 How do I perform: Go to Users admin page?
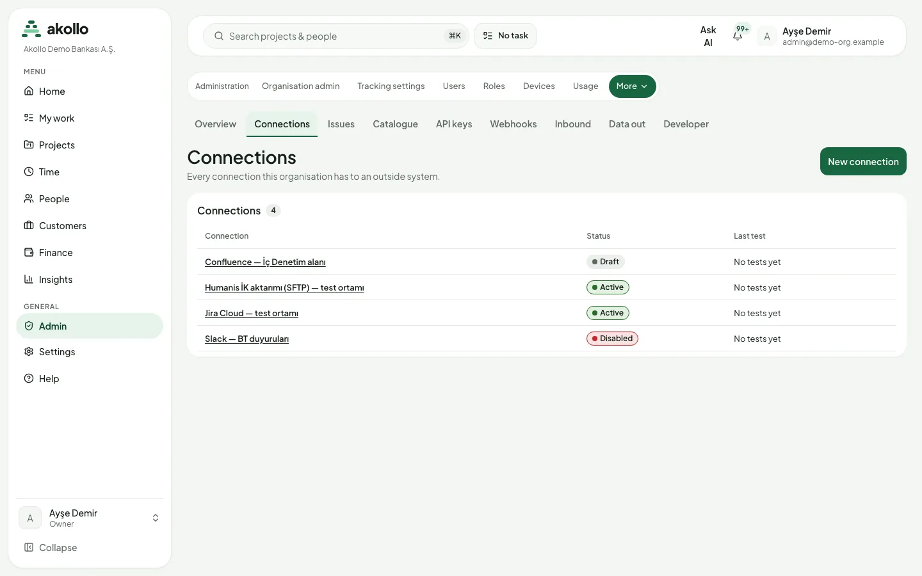coord(454,86)
